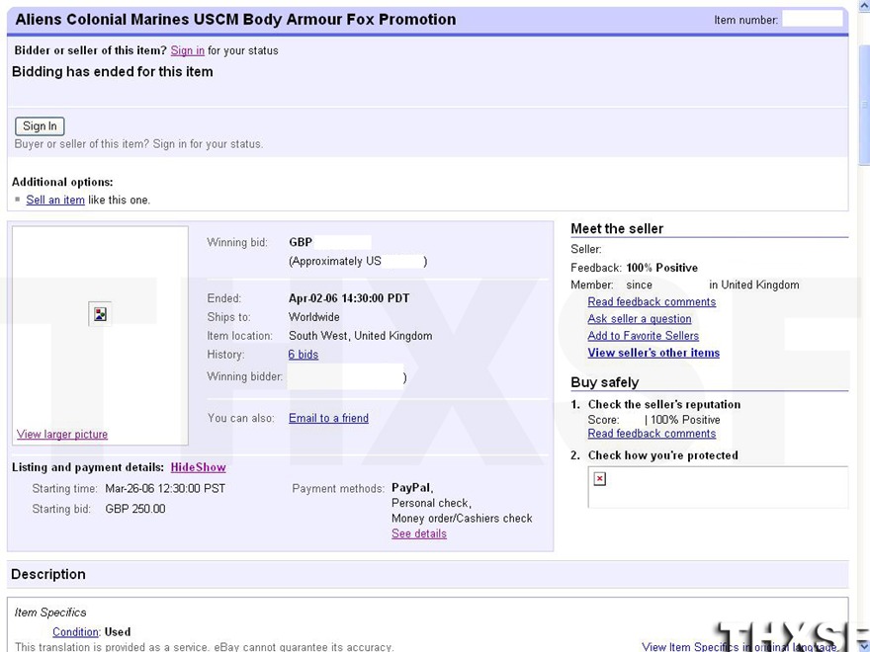
Task: Click the 'PayPal' payment method text
Action: point(411,488)
